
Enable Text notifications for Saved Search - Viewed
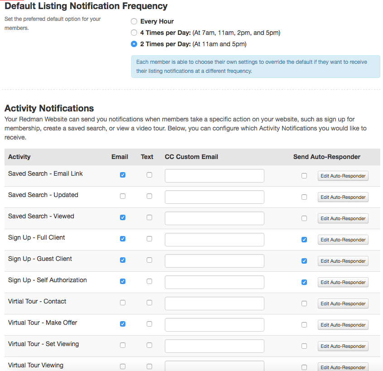(x=149, y=217)
